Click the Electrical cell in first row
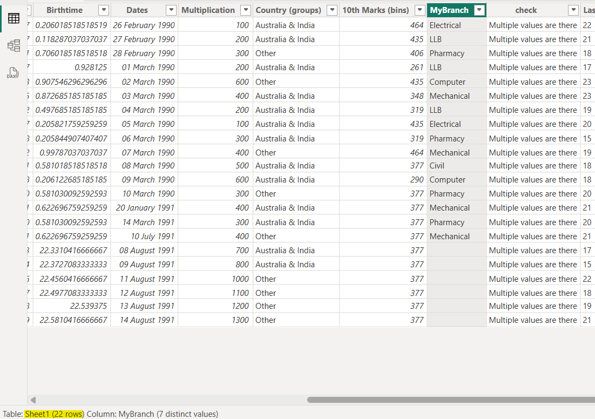 click(x=445, y=25)
